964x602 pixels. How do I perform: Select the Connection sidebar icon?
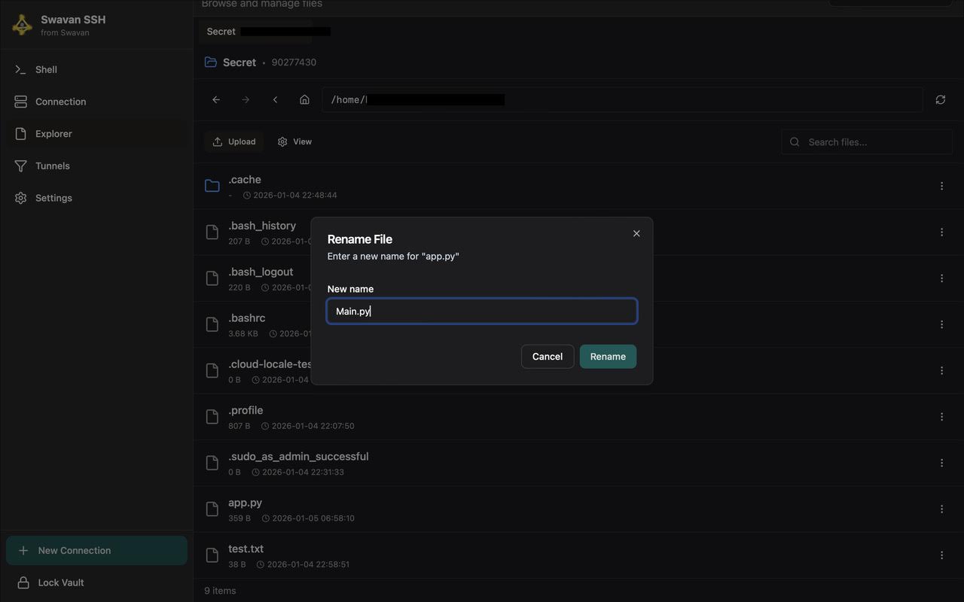pyautogui.click(x=20, y=101)
